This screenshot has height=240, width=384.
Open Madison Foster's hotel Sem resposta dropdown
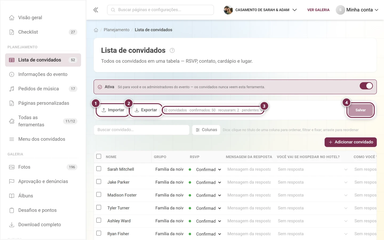pos(313,195)
